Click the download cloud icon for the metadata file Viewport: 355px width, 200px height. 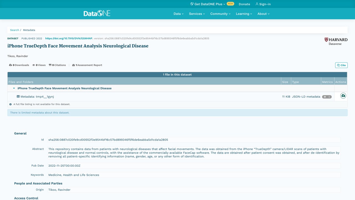[x=343, y=96]
